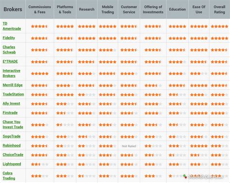
Task: Click the Platforms & Tools column header
Action: 65,9
